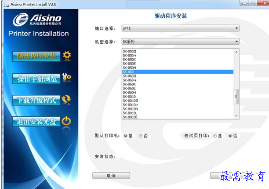Select SK-8010 in the model list

(x=178, y=96)
